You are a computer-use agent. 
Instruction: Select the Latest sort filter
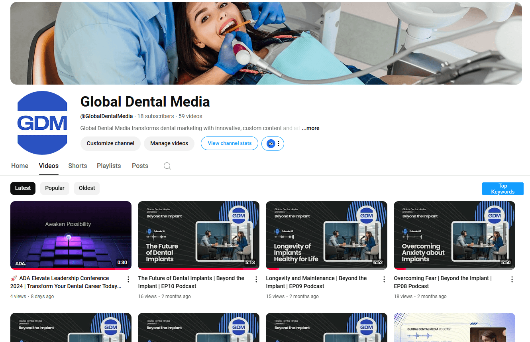pos(23,188)
